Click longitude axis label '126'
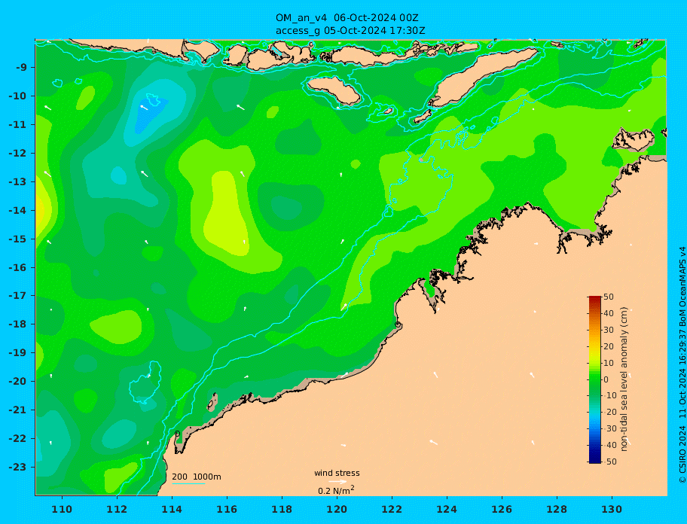The width and height of the screenshot is (687, 524). pos(502,510)
